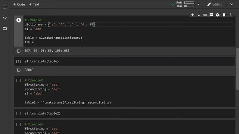Click the vertical page scrollbar
The height and width of the screenshot is (134, 239).
tap(238, 69)
